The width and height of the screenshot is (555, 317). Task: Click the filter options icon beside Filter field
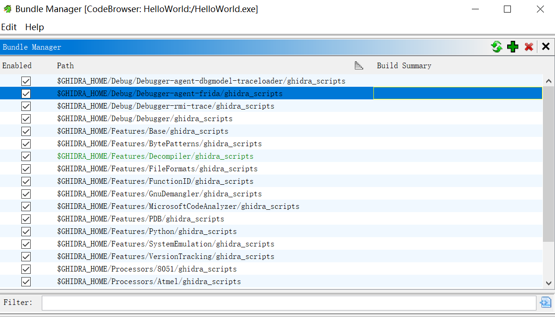545,303
